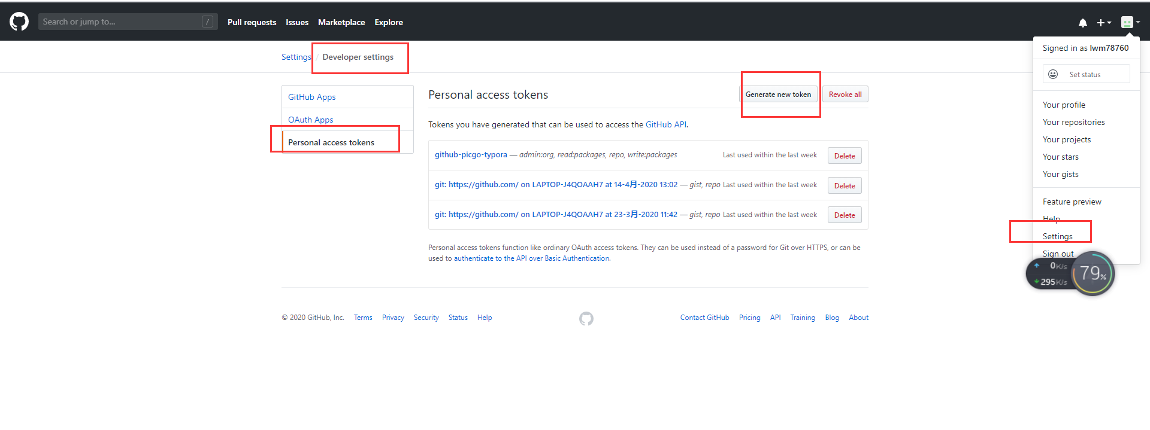Delete the token from 14-4月-2020 13:02
The image size is (1150, 430).
845,185
